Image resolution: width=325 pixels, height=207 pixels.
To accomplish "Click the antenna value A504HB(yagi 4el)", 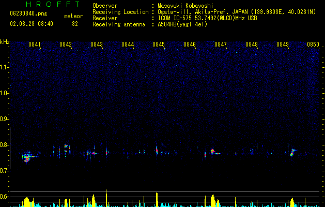I will coord(182,24).
